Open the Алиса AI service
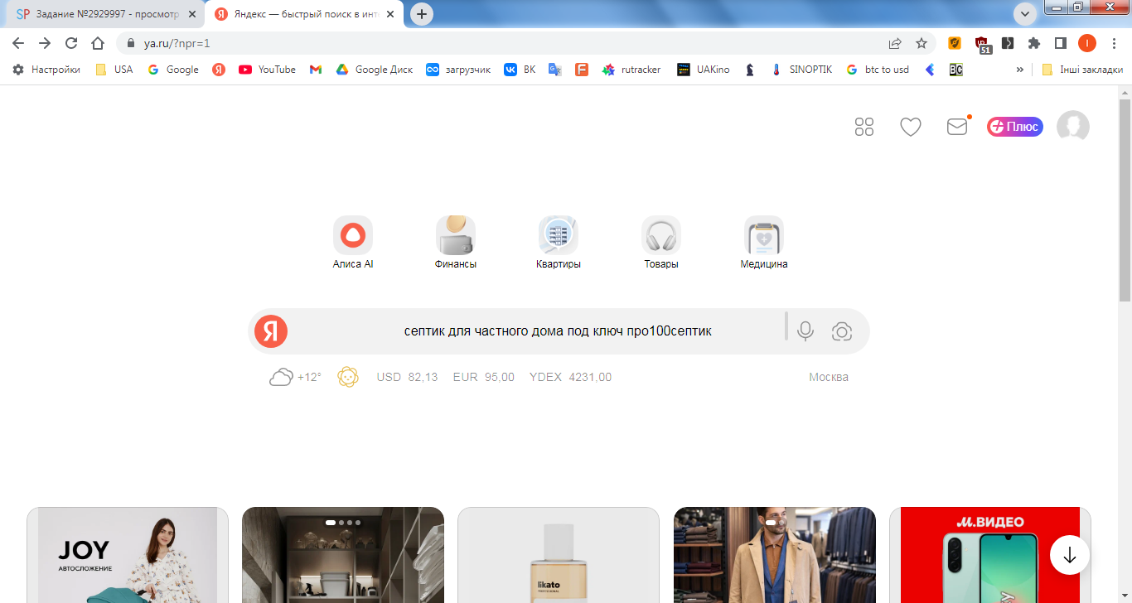Viewport: 1132px width, 603px height. (353, 243)
